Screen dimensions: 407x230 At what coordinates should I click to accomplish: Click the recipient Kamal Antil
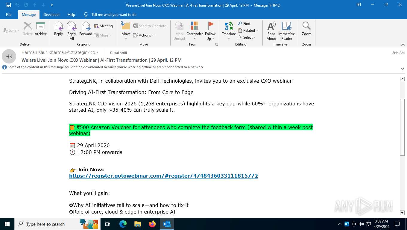point(118,53)
